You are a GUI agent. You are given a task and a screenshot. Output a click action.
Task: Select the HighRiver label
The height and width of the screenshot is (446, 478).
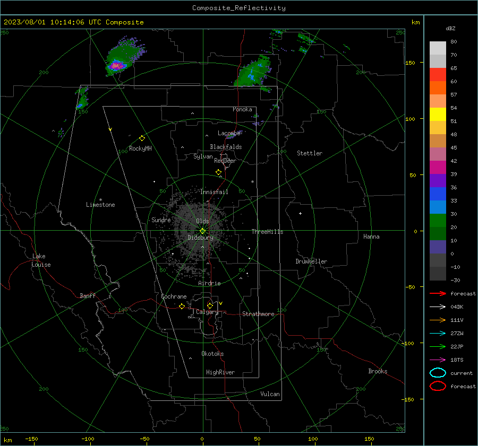click(220, 372)
